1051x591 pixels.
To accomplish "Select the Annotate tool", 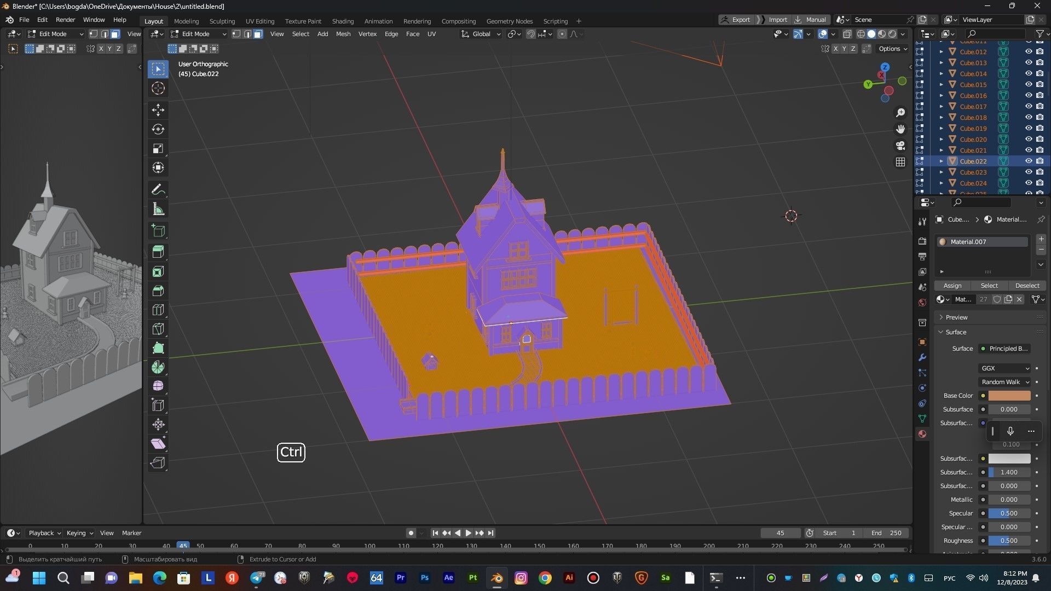I will (x=158, y=190).
